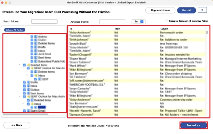Open the hamburger menu button
Viewport: 213px width, 134px height.
(x=202, y=10)
